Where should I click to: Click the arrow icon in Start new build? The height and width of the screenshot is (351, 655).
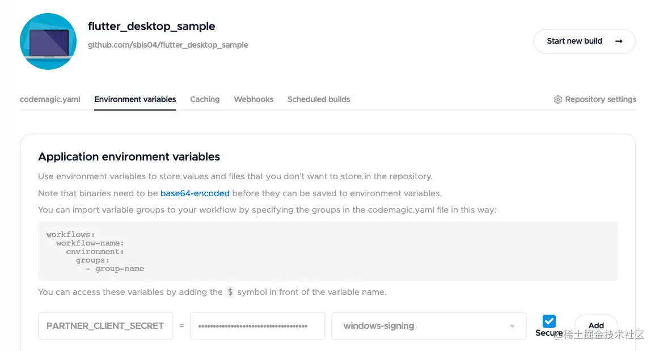[x=619, y=41]
